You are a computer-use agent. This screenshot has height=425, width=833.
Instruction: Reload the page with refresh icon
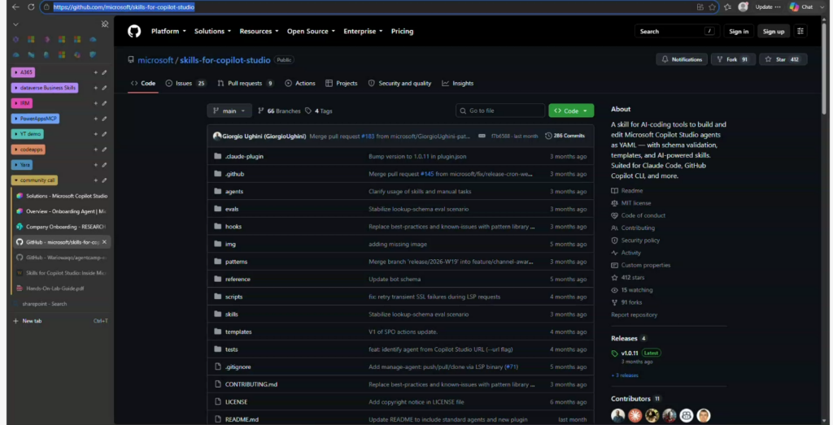(31, 7)
